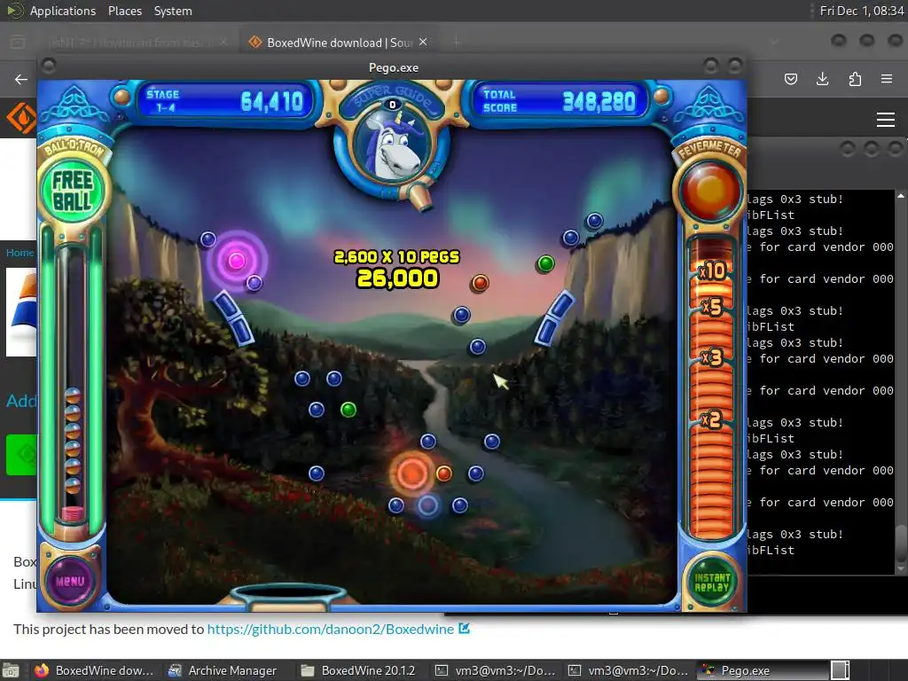Click the purple Menu button in Peggle
The width and height of the screenshot is (908, 681).
click(70, 580)
